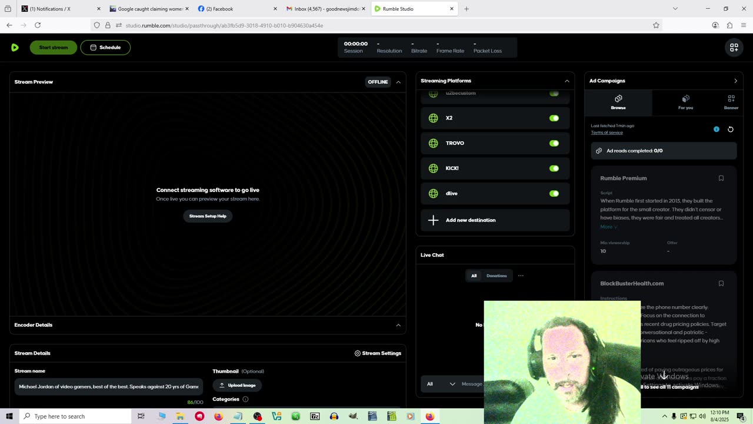Open Task View in the taskbar
Image resolution: width=753 pixels, height=424 pixels.
[x=141, y=416]
